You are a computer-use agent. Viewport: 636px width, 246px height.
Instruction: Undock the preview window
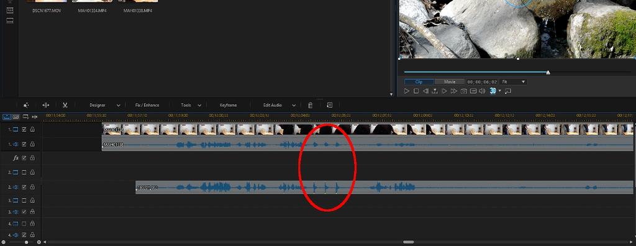click(x=508, y=91)
